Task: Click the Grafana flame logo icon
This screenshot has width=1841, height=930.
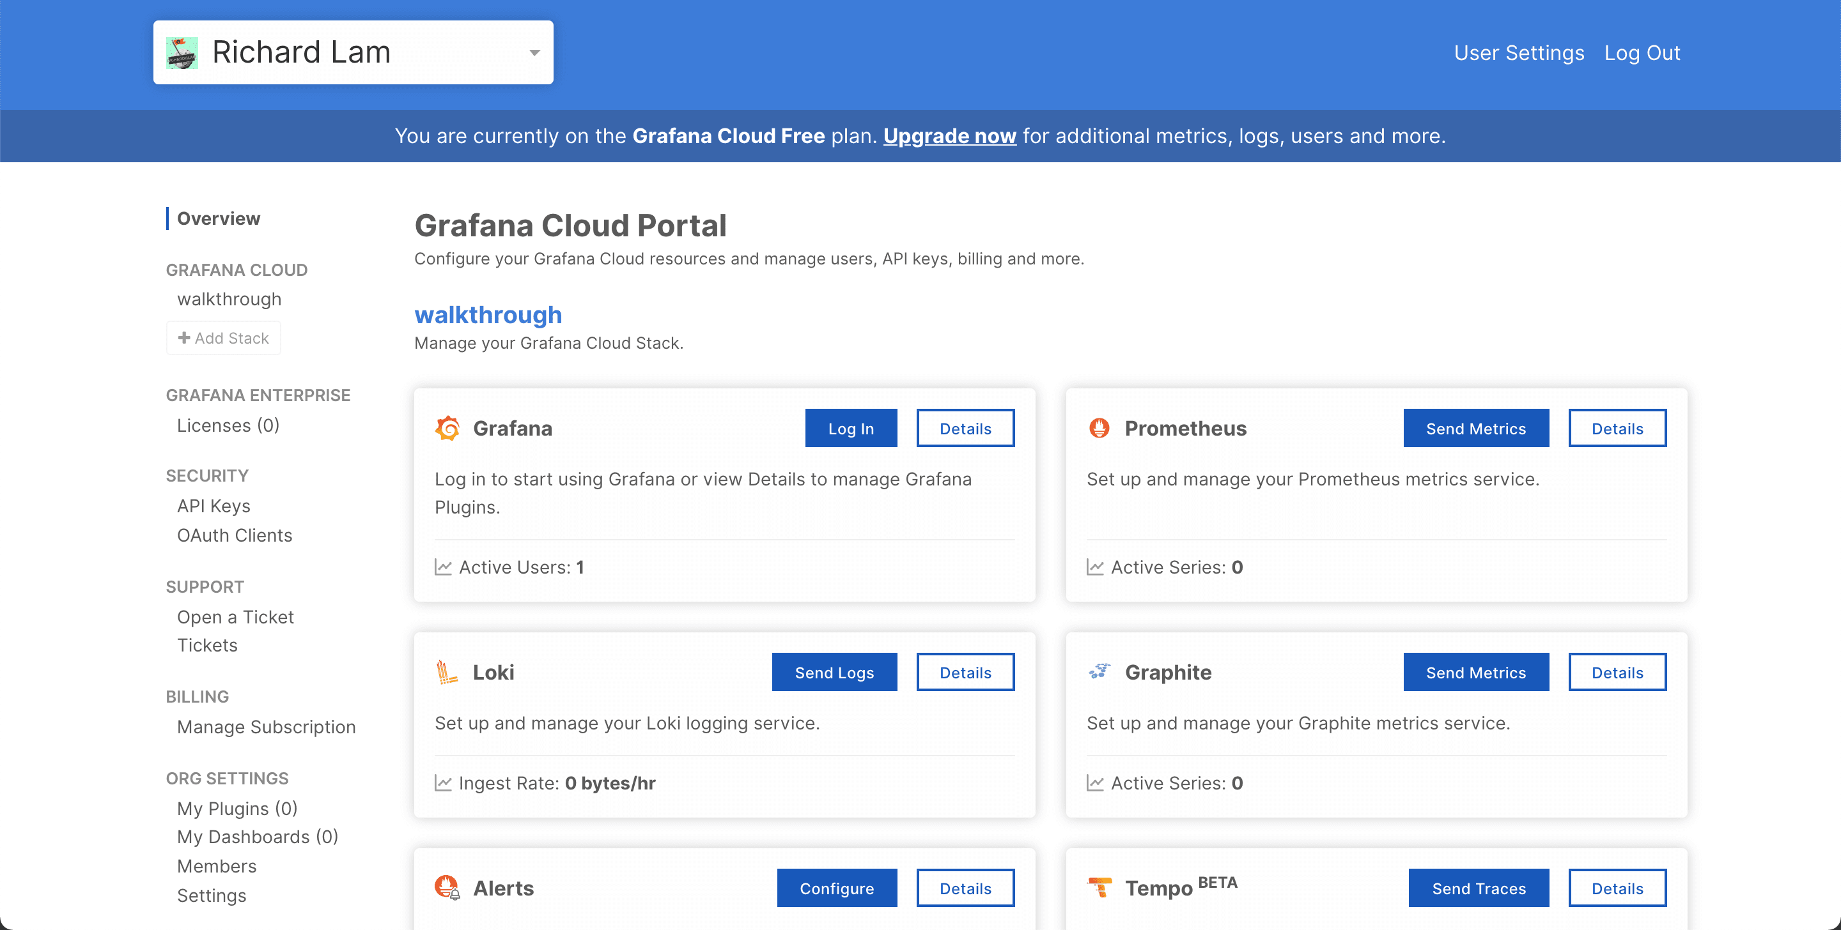Action: (447, 428)
